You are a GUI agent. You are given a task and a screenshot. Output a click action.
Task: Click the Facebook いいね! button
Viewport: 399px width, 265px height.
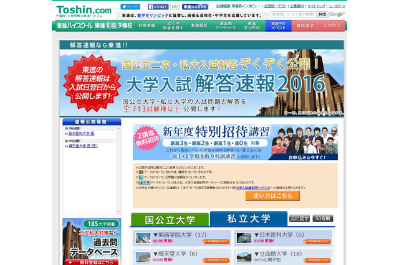pyautogui.click(x=158, y=7)
